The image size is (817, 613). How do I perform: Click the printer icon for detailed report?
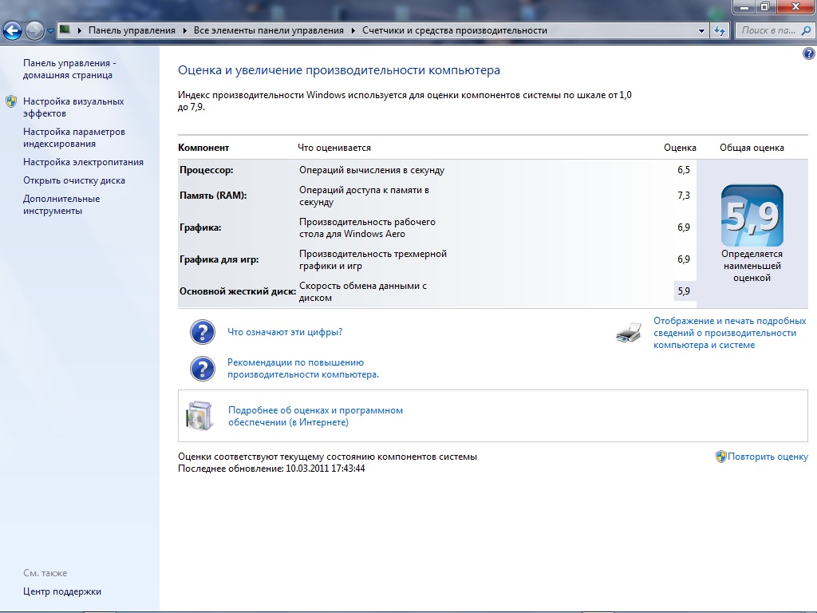[x=629, y=333]
